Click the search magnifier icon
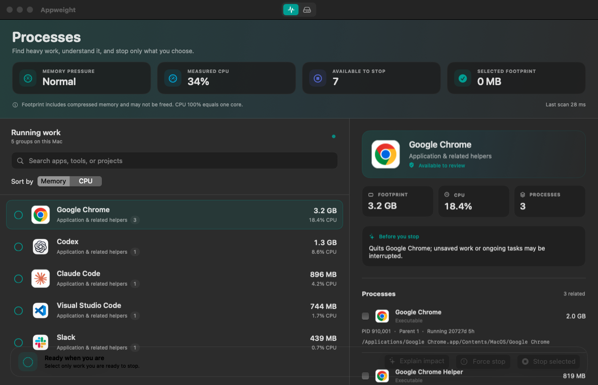The width and height of the screenshot is (598, 385). 20,161
